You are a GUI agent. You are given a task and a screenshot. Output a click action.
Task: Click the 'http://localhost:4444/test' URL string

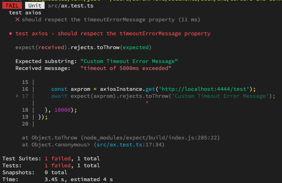click(x=204, y=89)
